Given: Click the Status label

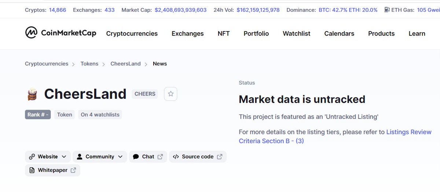Looking at the screenshot, I should pos(247,83).
